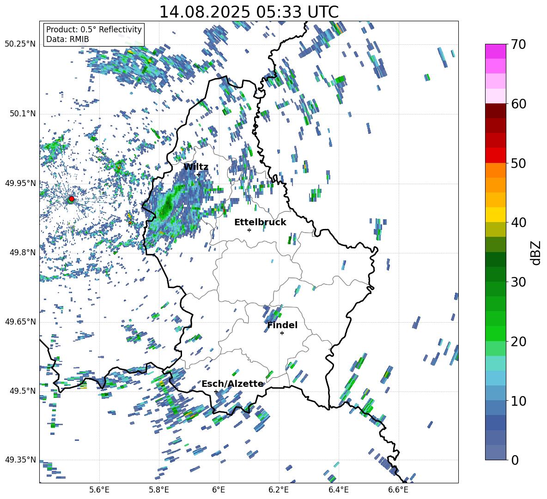Click the latitude label '49.5°N'

[x=22, y=391]
